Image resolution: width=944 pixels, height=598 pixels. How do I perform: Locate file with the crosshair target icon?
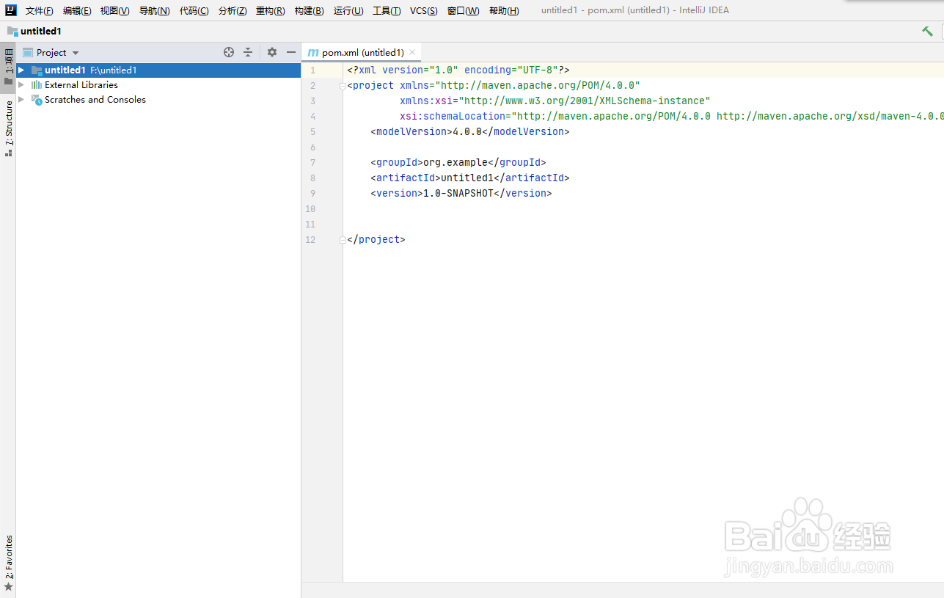(229, 52)
